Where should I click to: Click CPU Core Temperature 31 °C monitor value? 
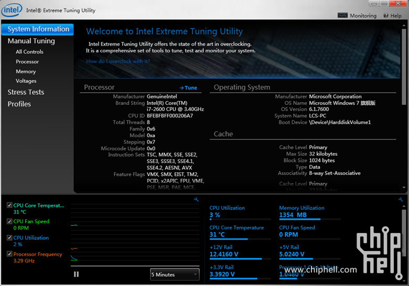pos(217,235)
